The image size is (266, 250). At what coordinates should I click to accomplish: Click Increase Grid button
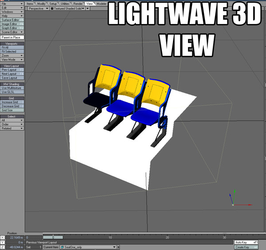tap(12, 102)
